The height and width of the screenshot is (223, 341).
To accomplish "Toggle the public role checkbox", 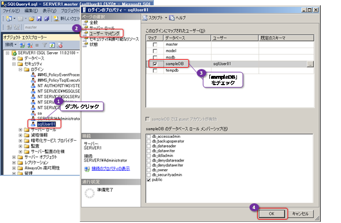I will (x=149, y=180).
